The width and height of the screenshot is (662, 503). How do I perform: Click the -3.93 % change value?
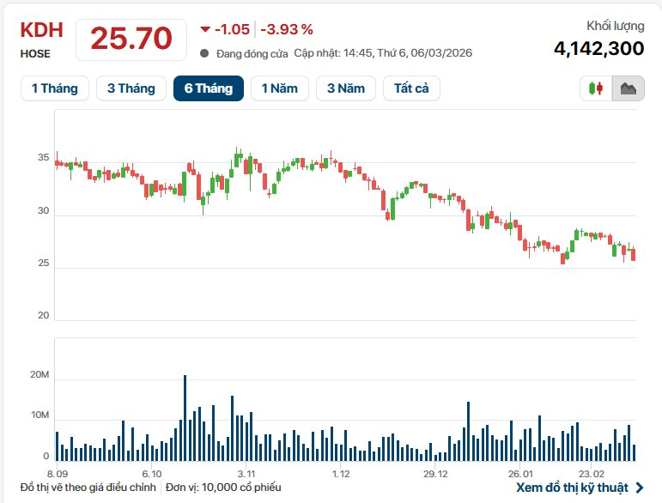[x=288, y=29]
